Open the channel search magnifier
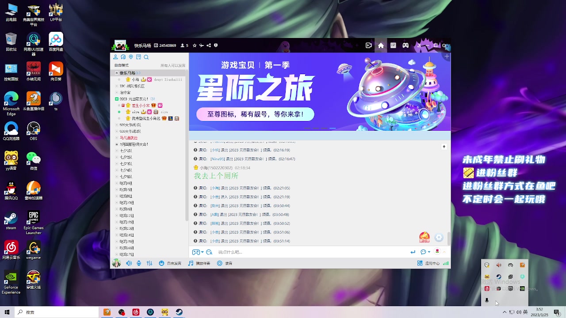The width and height of the screenshot is (566, 318). (146, 57)
